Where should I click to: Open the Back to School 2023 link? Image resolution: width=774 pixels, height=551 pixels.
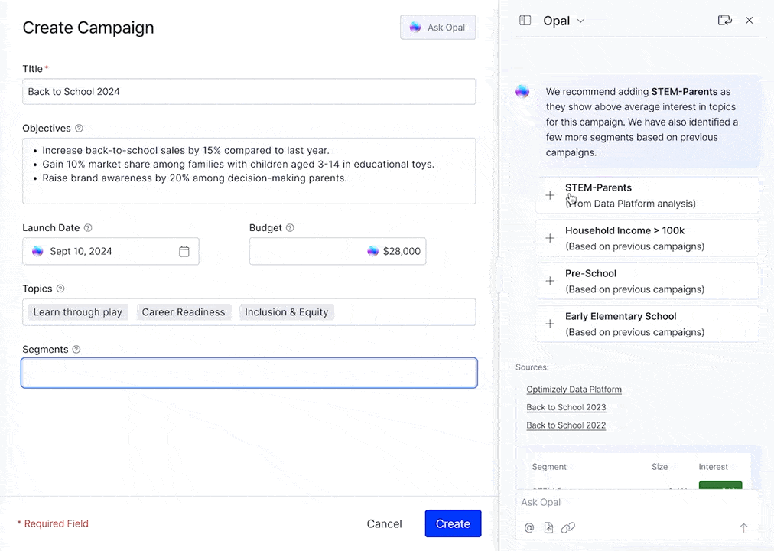point(566,407)
